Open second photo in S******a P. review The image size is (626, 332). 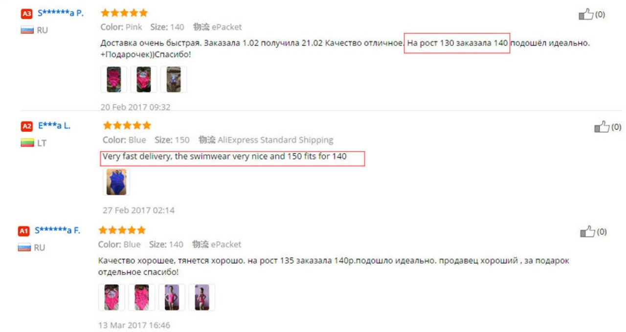(x=144, y=79)
